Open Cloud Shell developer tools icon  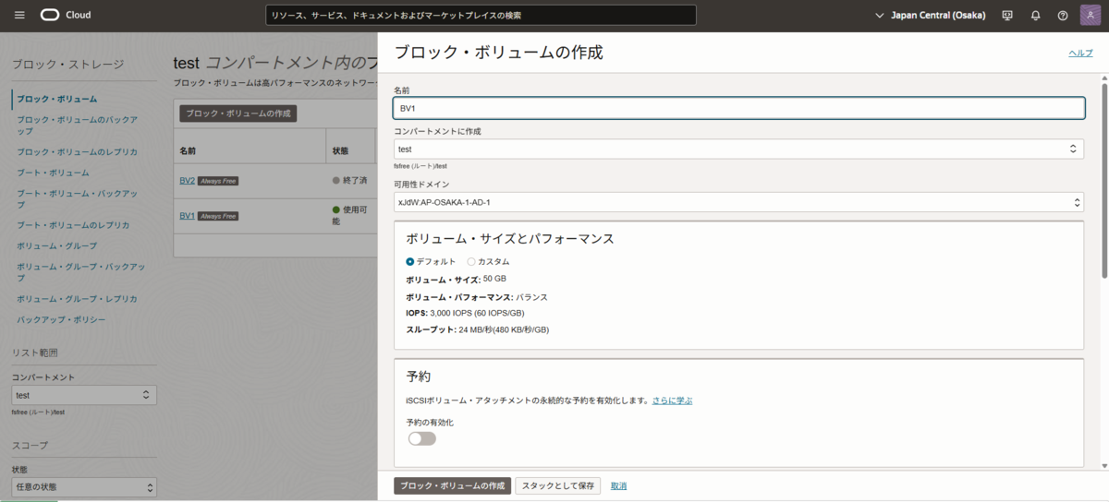click(1007, 16)
